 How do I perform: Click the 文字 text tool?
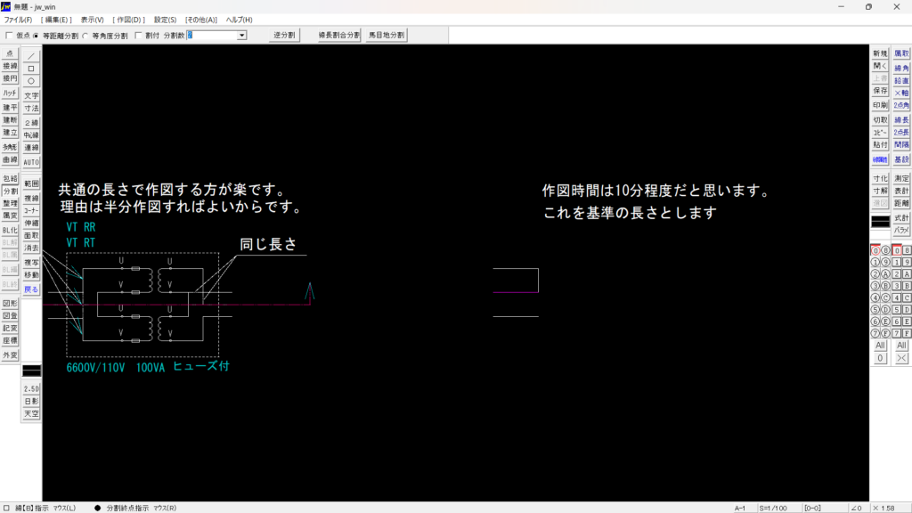coord(31,95)
